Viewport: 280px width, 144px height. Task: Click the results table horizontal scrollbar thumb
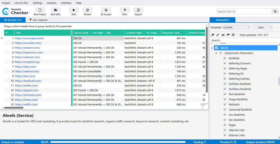(x=14, y=108)
